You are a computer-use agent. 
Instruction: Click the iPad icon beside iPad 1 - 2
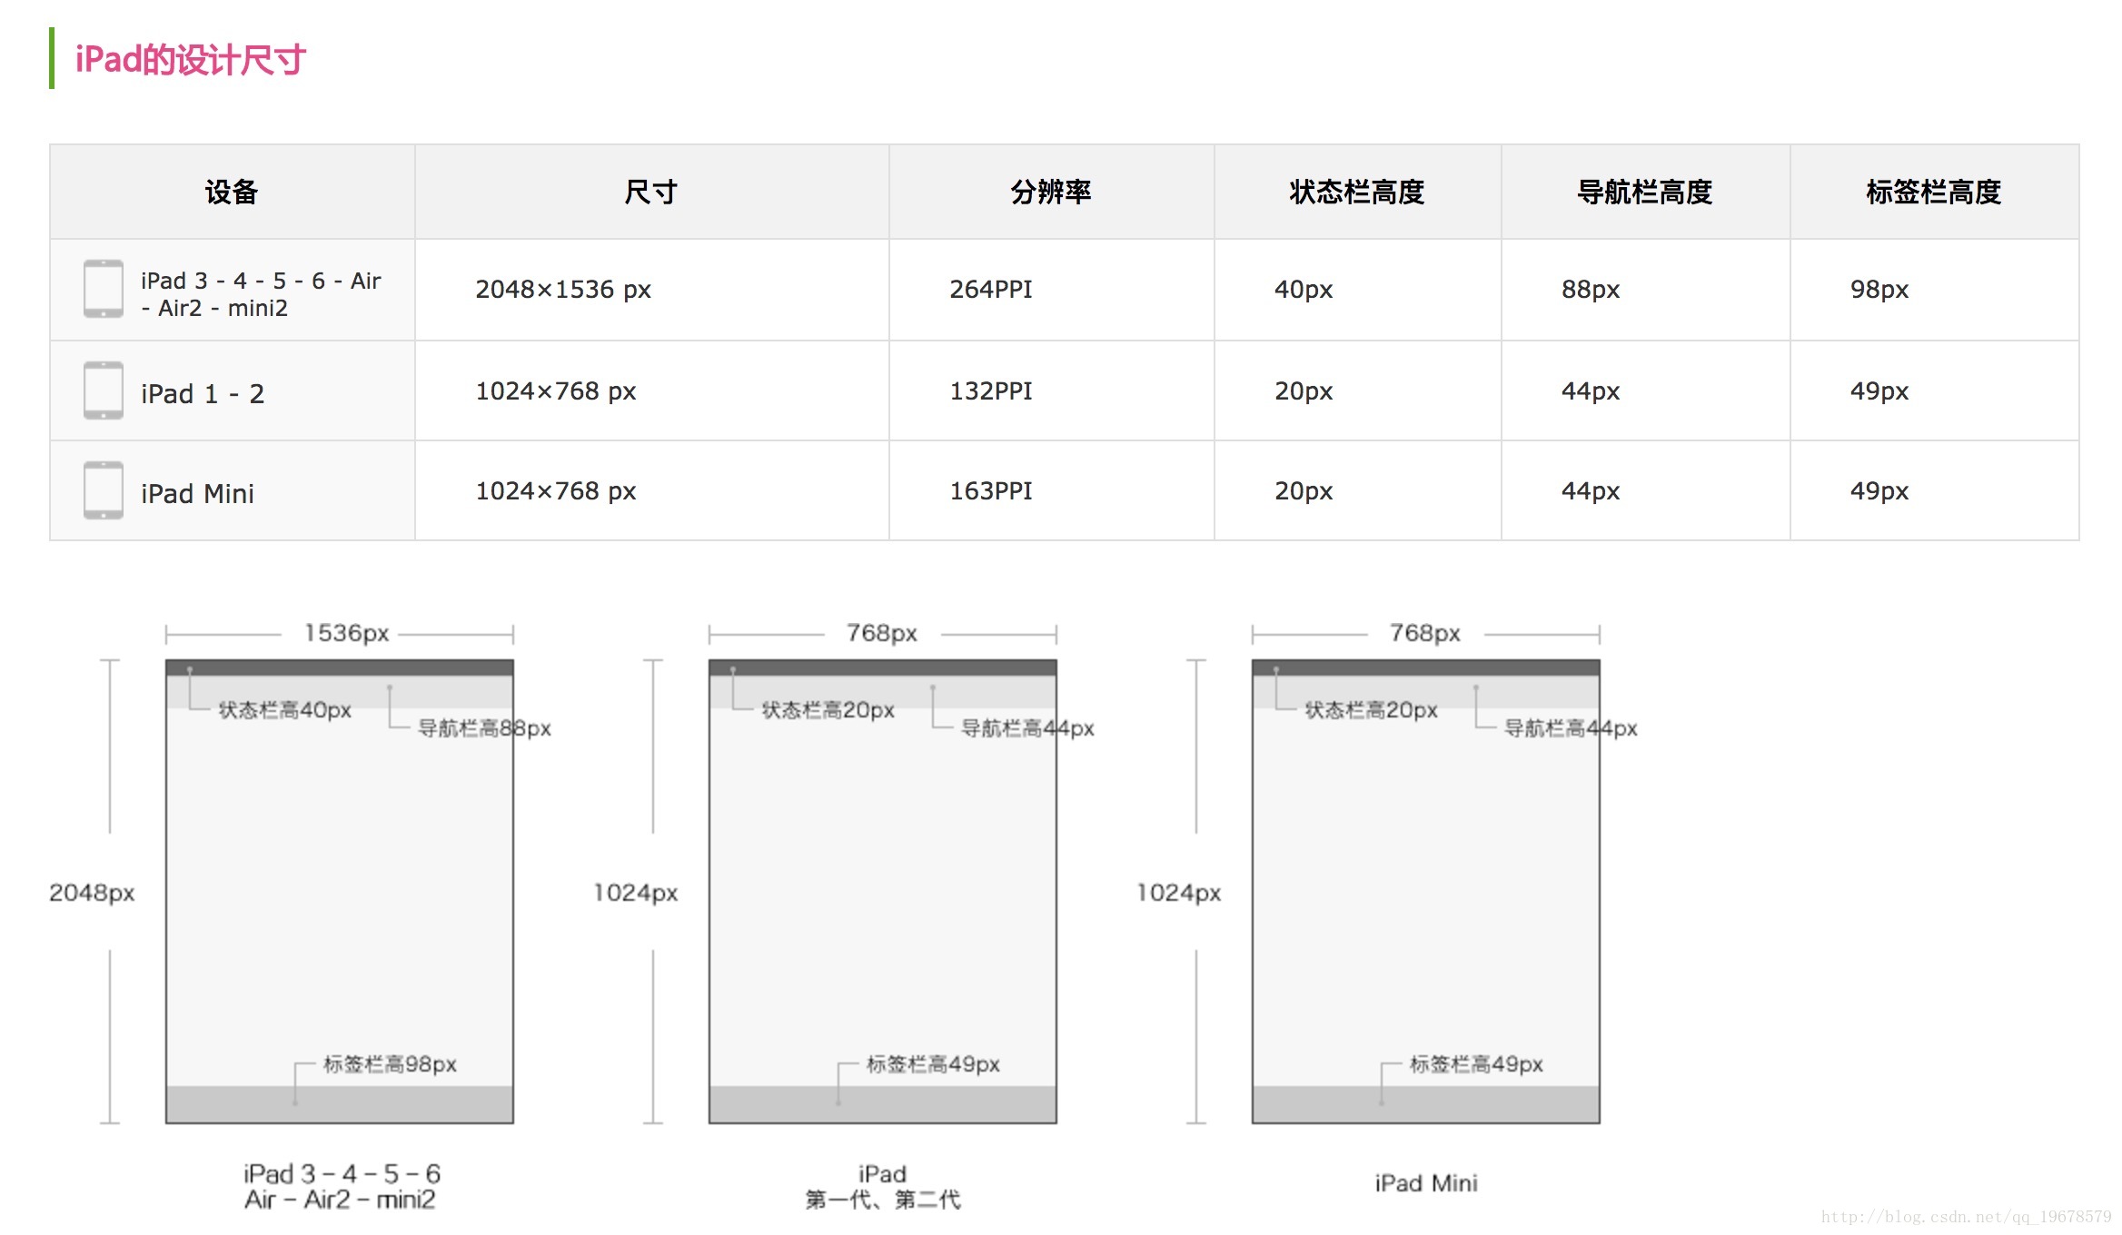point(104,390)
